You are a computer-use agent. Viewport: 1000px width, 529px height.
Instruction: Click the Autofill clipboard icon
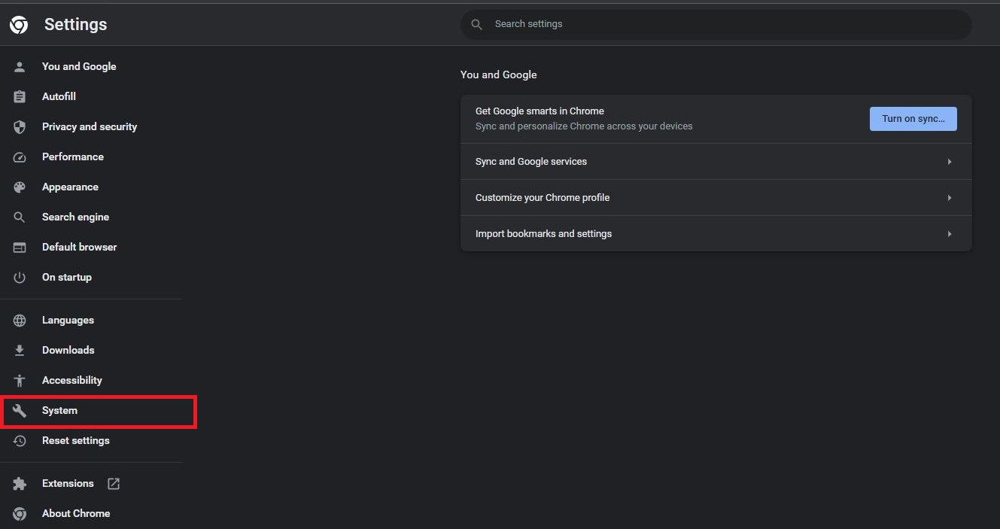pyautogui.click(x=20, y=96)
